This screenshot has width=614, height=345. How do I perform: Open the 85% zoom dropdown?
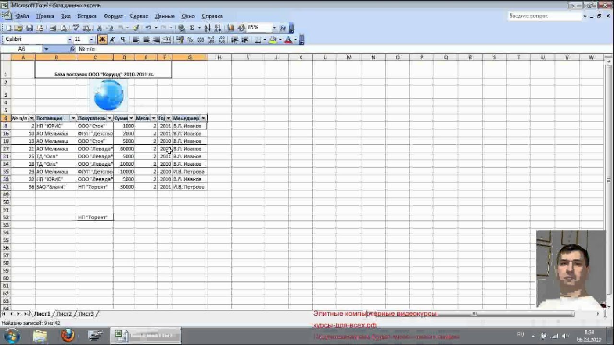point(274,28)
